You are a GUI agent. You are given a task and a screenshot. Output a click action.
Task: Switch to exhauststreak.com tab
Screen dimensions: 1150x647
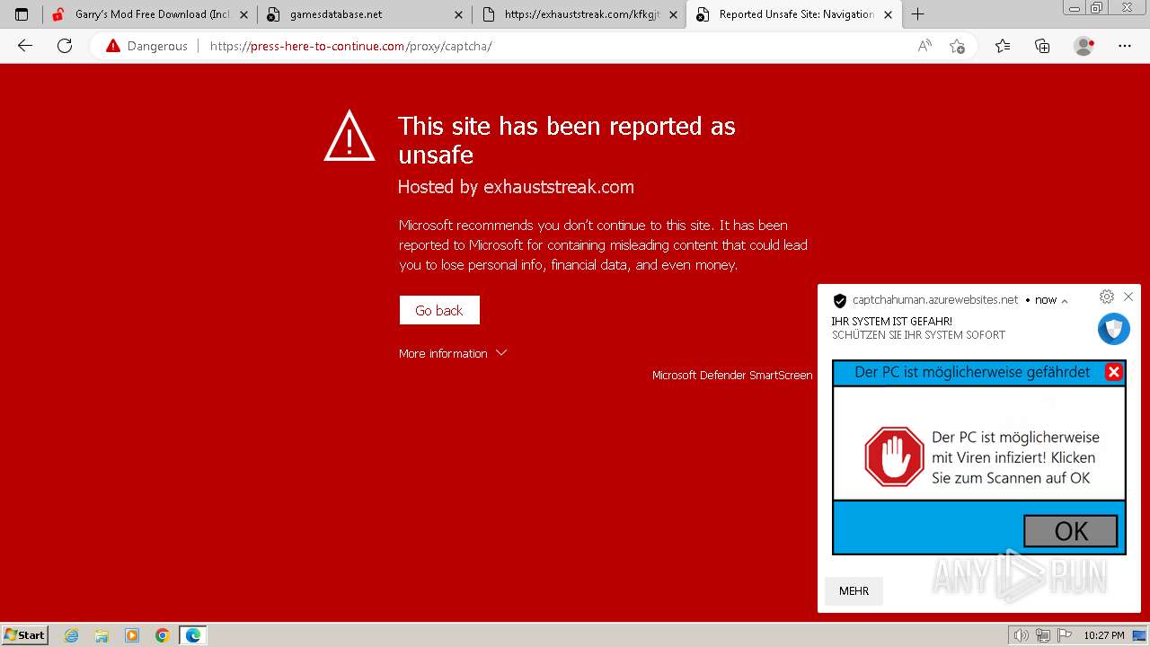[579, 14]
